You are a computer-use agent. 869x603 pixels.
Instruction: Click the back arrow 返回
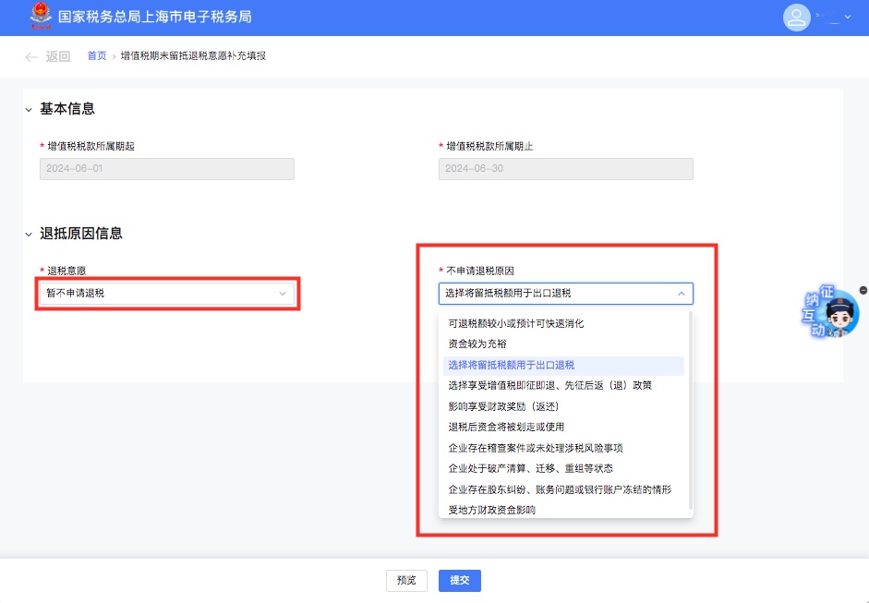click(x=47, y=56)
